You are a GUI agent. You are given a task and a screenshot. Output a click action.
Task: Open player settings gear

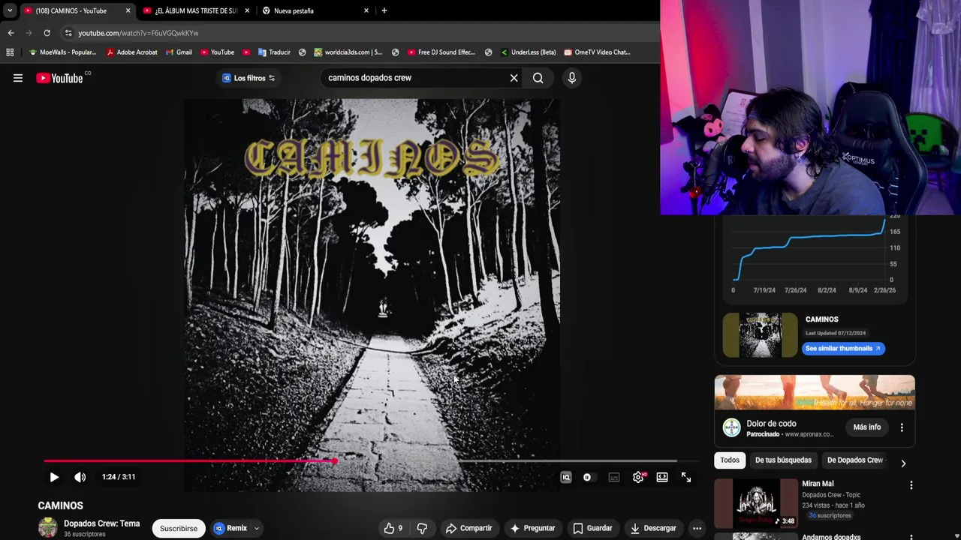(638, 477)
